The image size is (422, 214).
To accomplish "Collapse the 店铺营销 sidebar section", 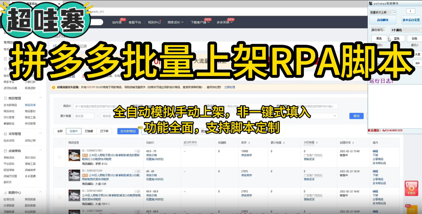I will point(40,150).
